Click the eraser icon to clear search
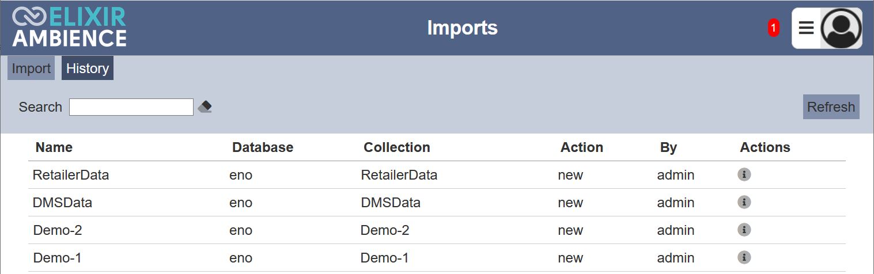This screenshot has height=274, width=874. (205, 107)
